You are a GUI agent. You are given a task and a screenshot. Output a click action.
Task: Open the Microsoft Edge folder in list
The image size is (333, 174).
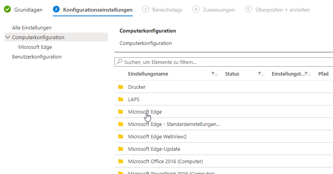(x=224, y=112)
